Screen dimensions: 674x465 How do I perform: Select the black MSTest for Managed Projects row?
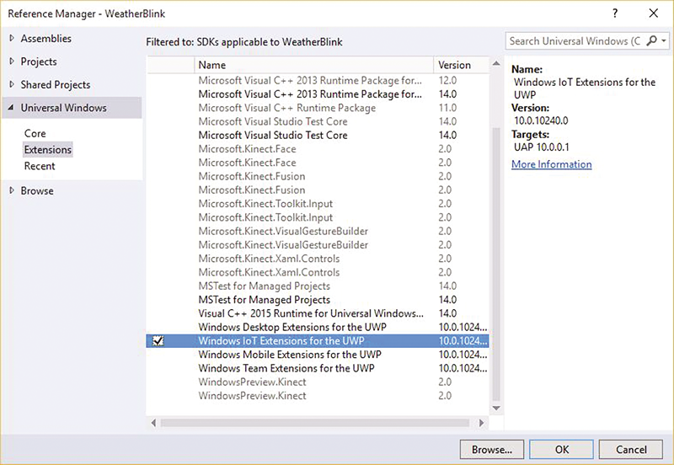click(x=318, y=300)
